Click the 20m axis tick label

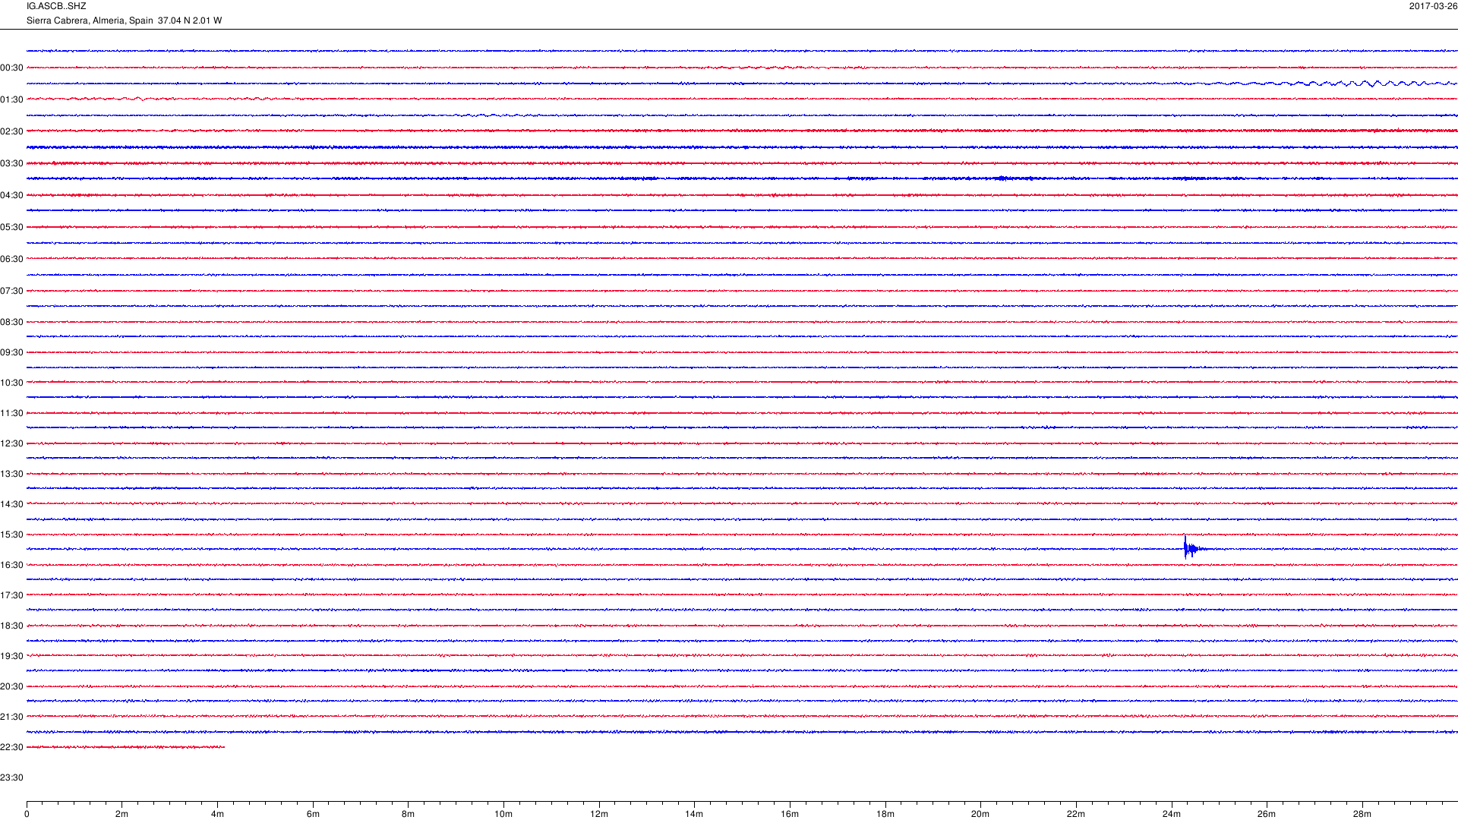point(980,815)
